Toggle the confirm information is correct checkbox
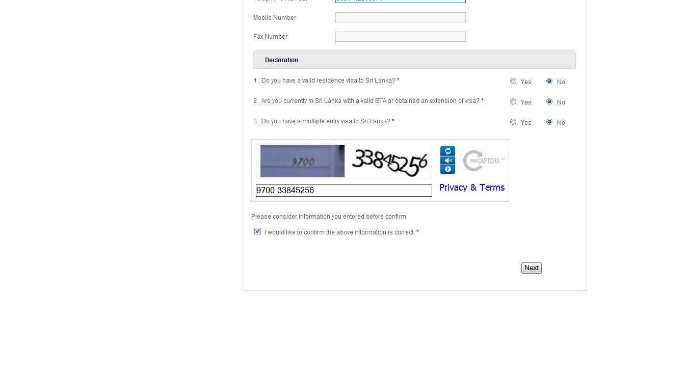The width and height of the screenshot is (687, 372). pos(257,231)
